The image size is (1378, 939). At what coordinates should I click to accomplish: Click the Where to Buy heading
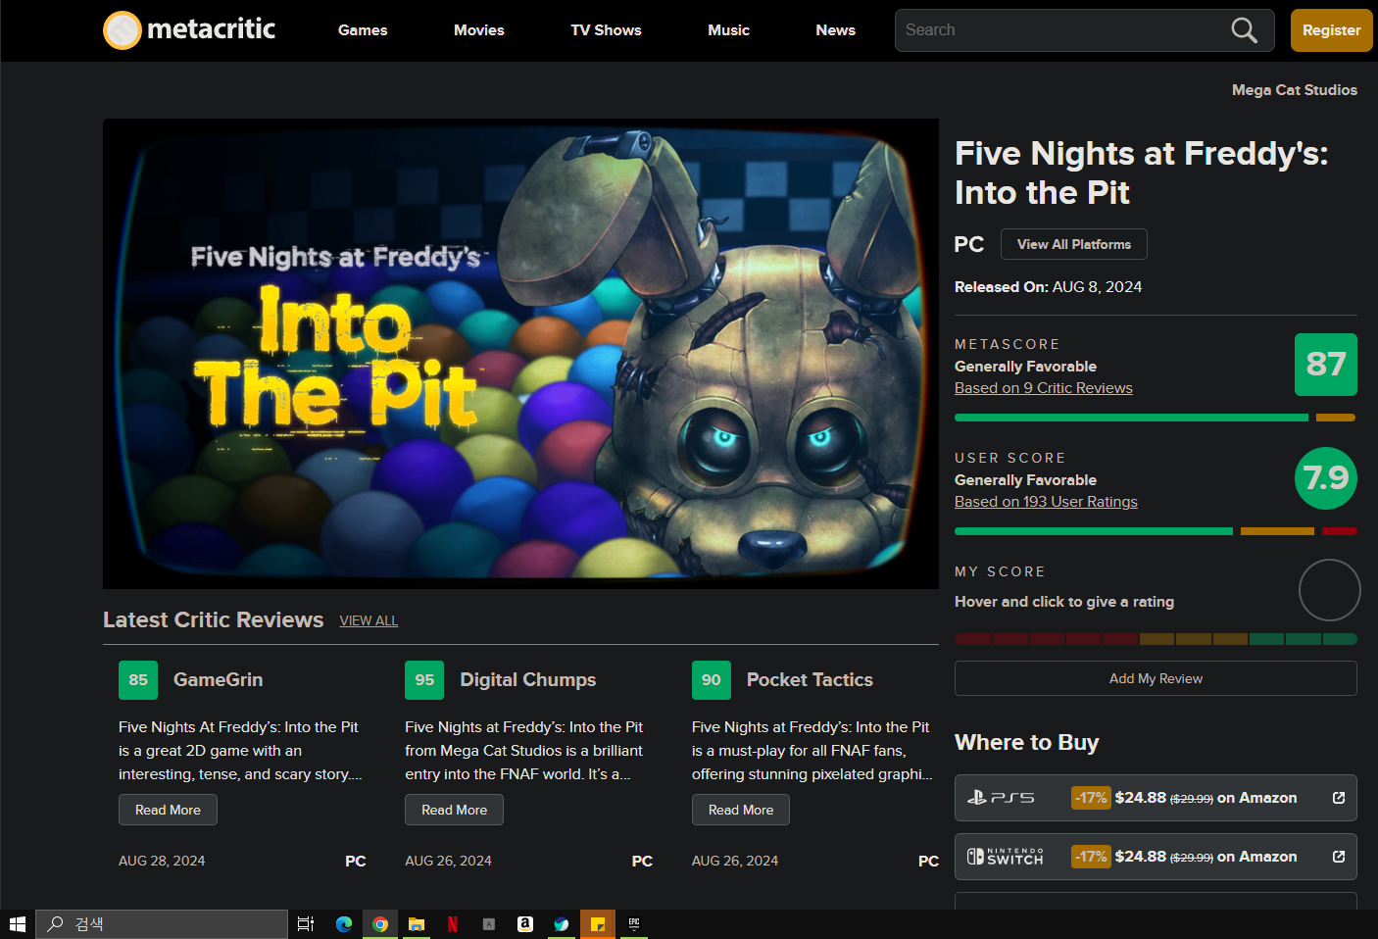click(1026, 742)
